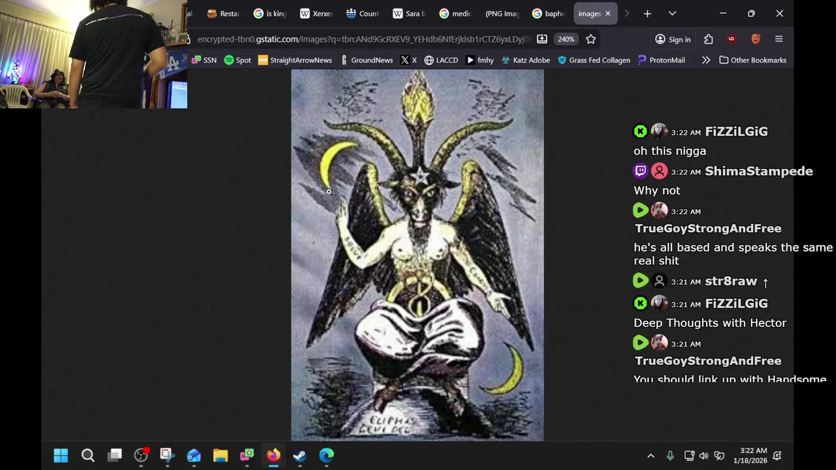Viewport: 836px width, 470px height.
Task: Switch to the Xerxes Wikipedia tab
Action: [x=316, y=13]
